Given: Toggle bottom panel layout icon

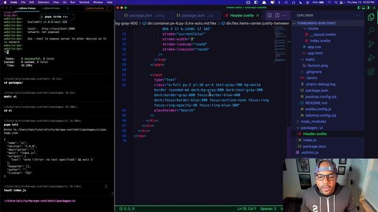Looking at the screenshot, I should tap(364, 8).
